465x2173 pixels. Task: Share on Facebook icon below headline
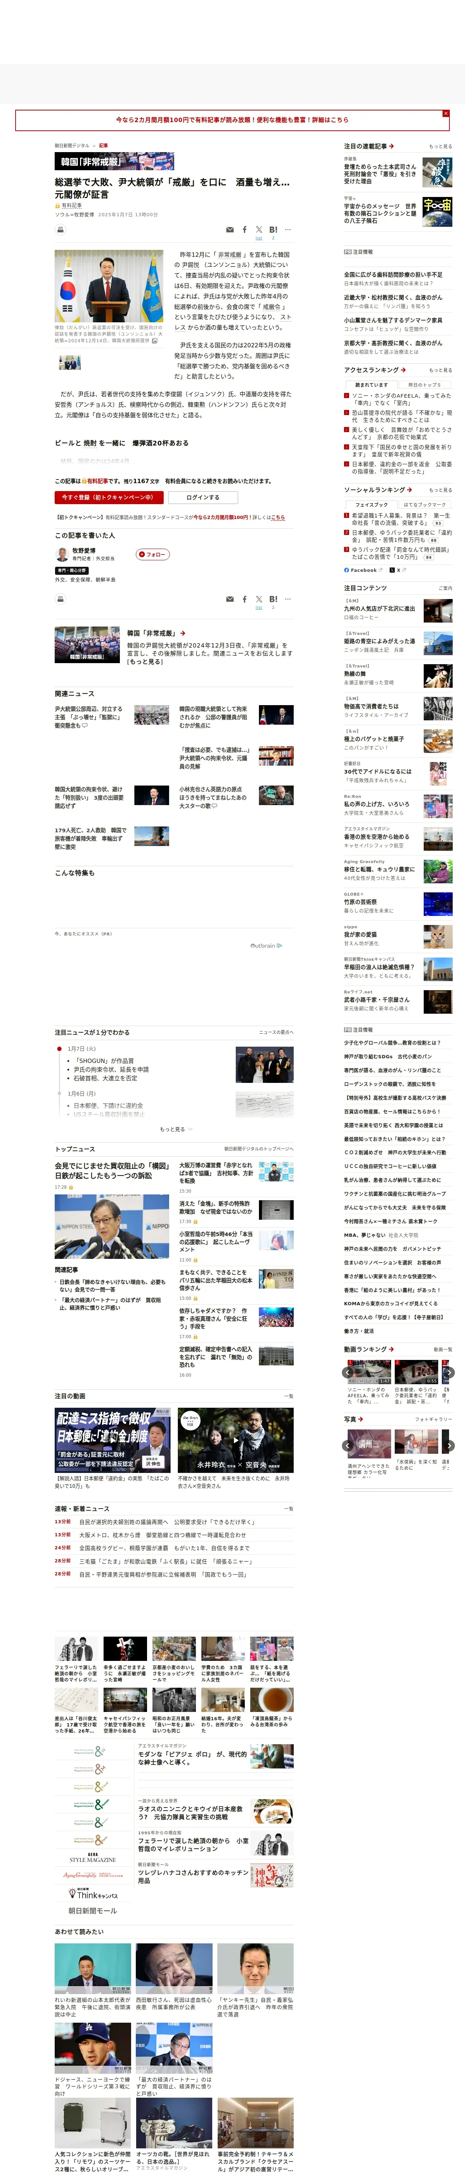click(245, 230)
